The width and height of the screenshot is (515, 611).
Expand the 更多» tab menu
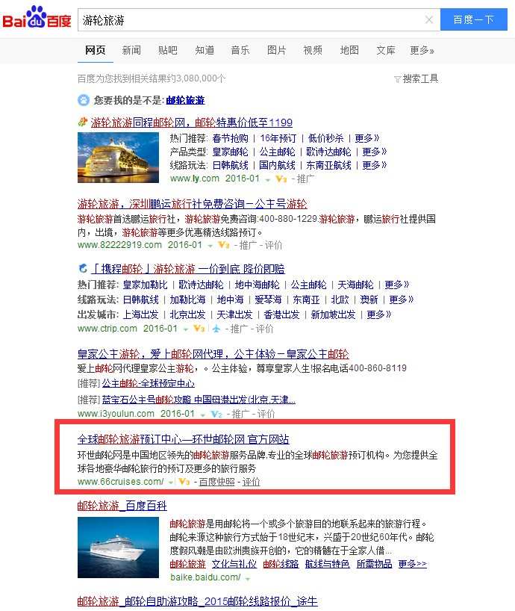(x=422, y=50)
